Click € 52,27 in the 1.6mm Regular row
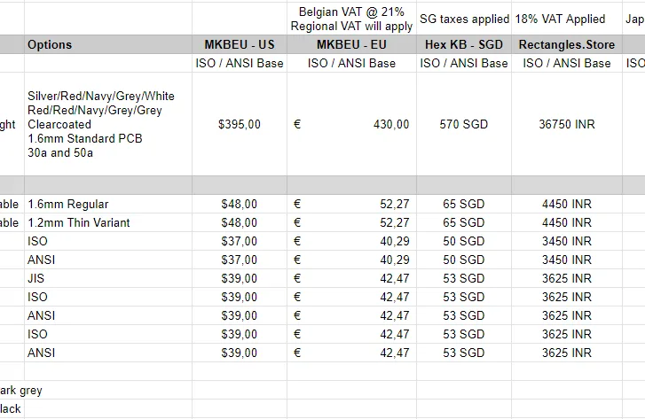This screenshot has height=419, width=645. pos(351,204)
